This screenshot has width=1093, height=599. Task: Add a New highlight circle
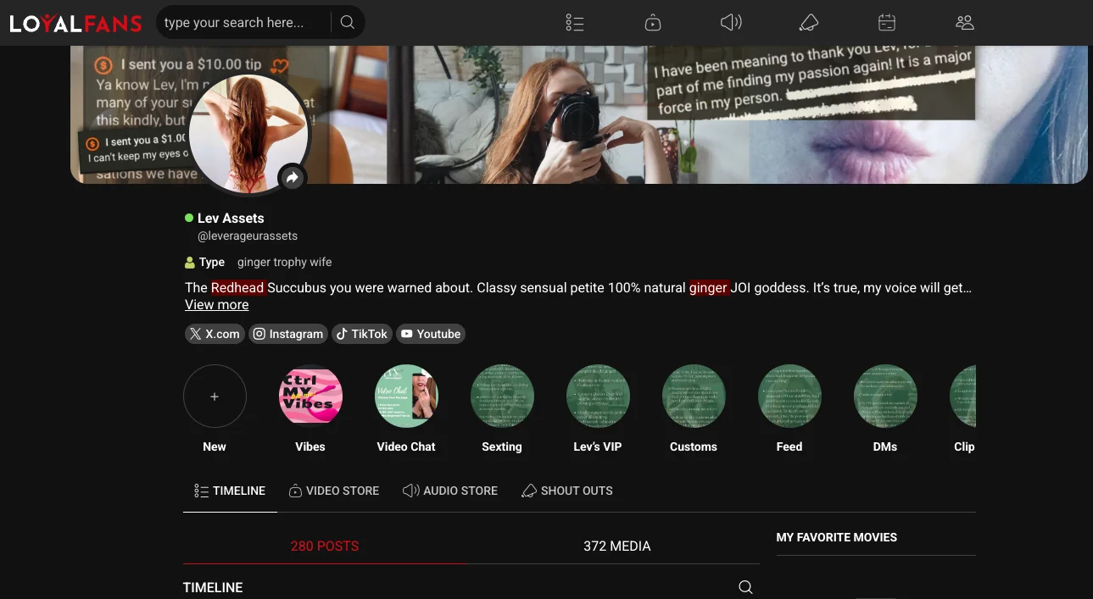click(x=215, y=397)
